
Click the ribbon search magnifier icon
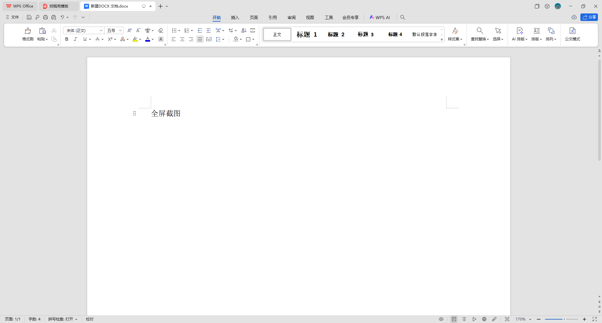[x=403, y=18]
